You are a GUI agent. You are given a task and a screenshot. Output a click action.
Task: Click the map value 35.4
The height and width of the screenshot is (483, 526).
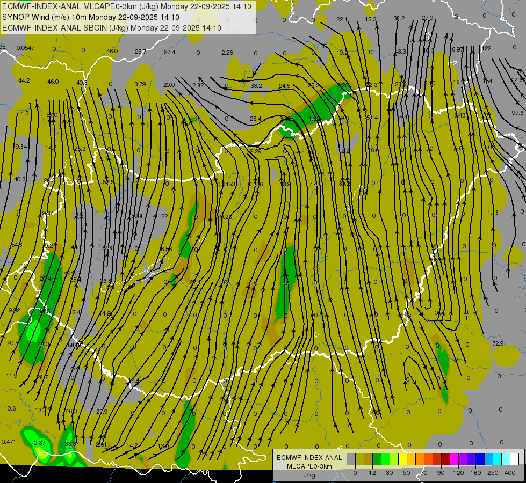click(x=75, y=279)
